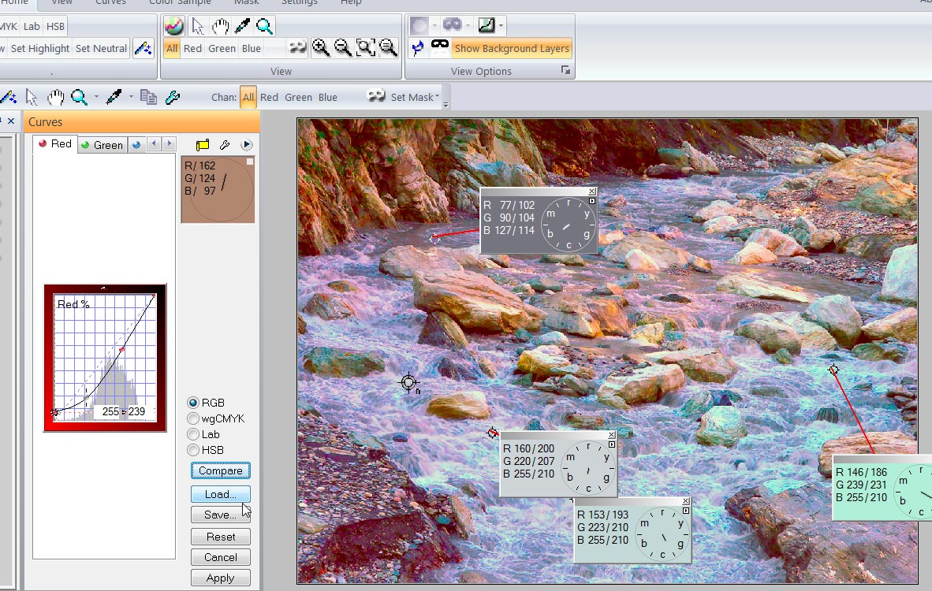Open the Chan toolbar eyedropper dropdown arrow
The image size is (932, 591).
(x=130, y=97)
